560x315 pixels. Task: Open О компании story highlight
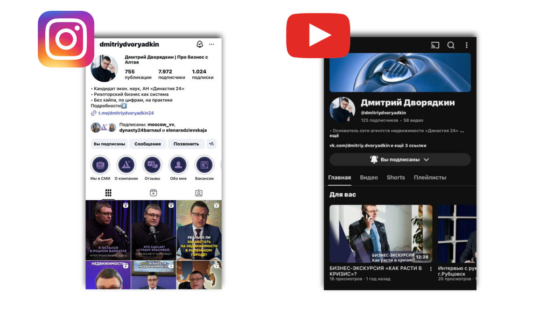126,165
